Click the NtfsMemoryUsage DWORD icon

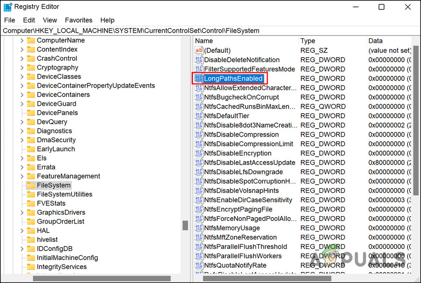click(x=199, y=228)
